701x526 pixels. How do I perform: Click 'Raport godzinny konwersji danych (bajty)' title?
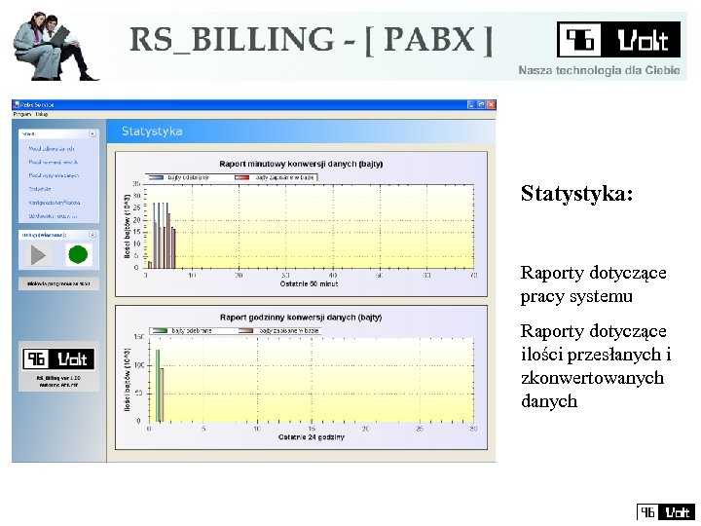coord(301,318)
